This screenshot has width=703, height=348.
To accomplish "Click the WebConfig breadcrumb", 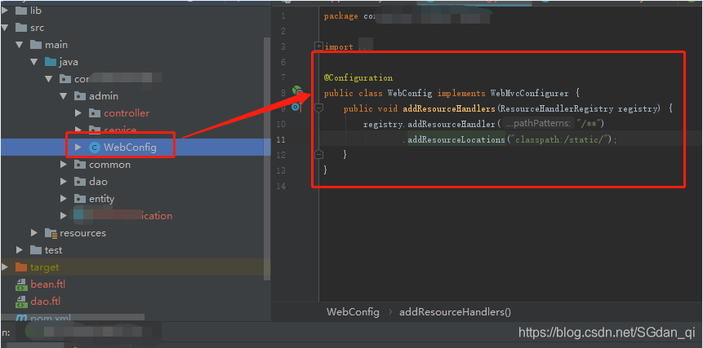I will [x=353, y=312].
